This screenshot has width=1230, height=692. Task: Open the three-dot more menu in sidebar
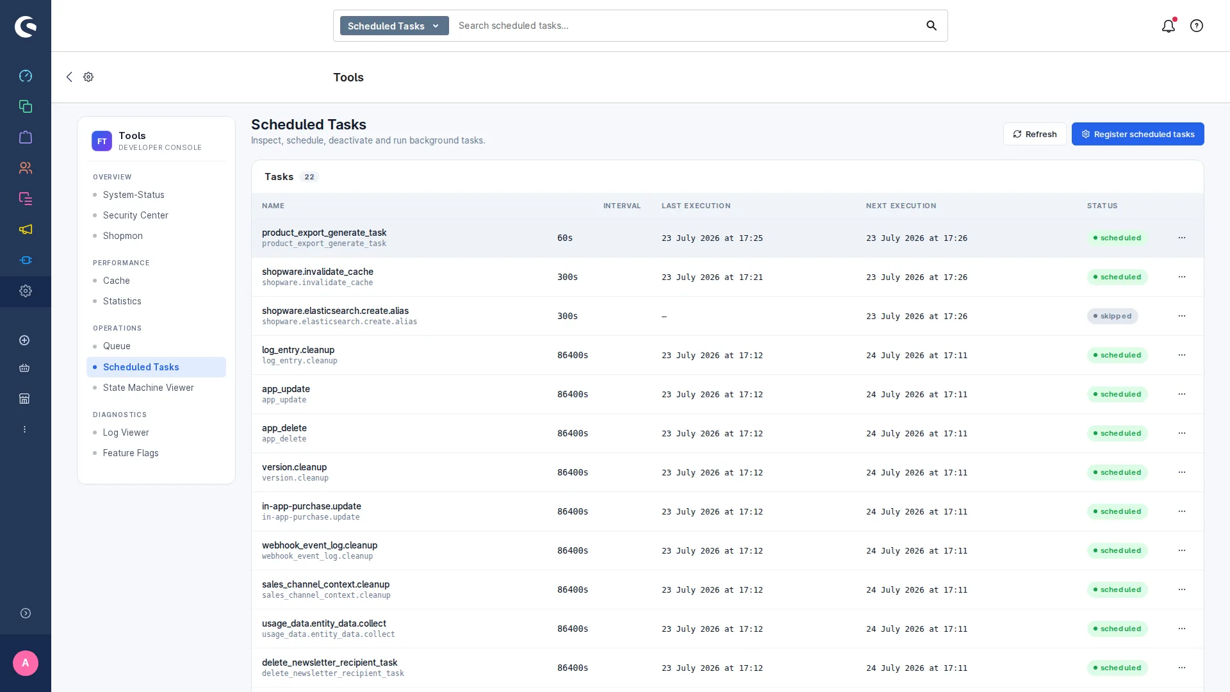click(x=24, y=429)
